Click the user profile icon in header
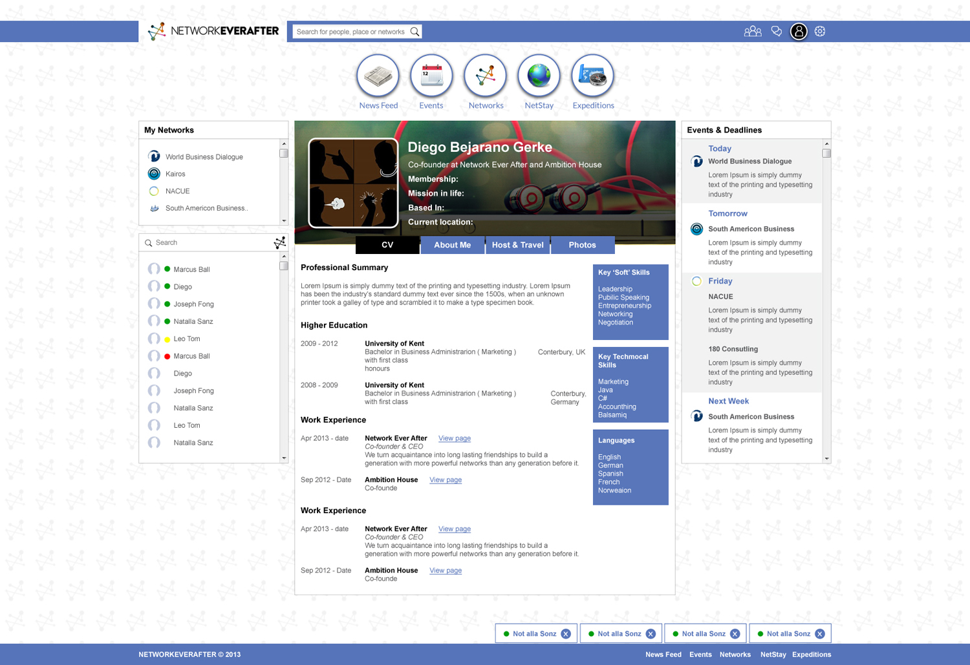970x665 pixels. [799, 31]
